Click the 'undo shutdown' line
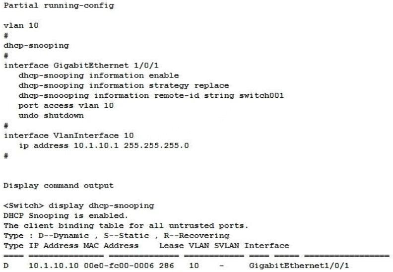Screen dimensions: 393x272 coord(51,116)
